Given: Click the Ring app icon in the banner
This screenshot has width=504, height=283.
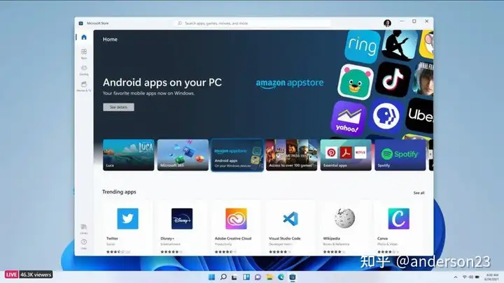Looking at the screenshot, I should pyautogui.click(x=363, y=46).
